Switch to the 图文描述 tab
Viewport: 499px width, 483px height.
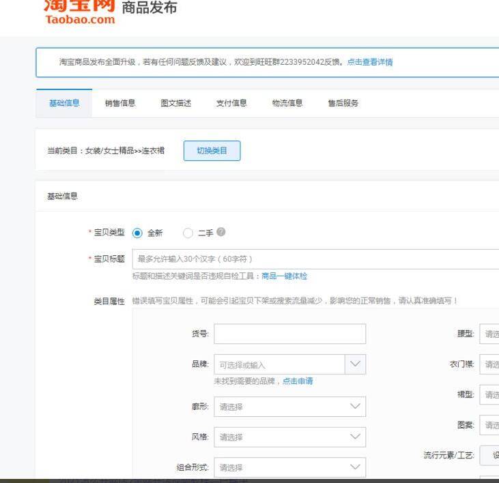(175, 103)
